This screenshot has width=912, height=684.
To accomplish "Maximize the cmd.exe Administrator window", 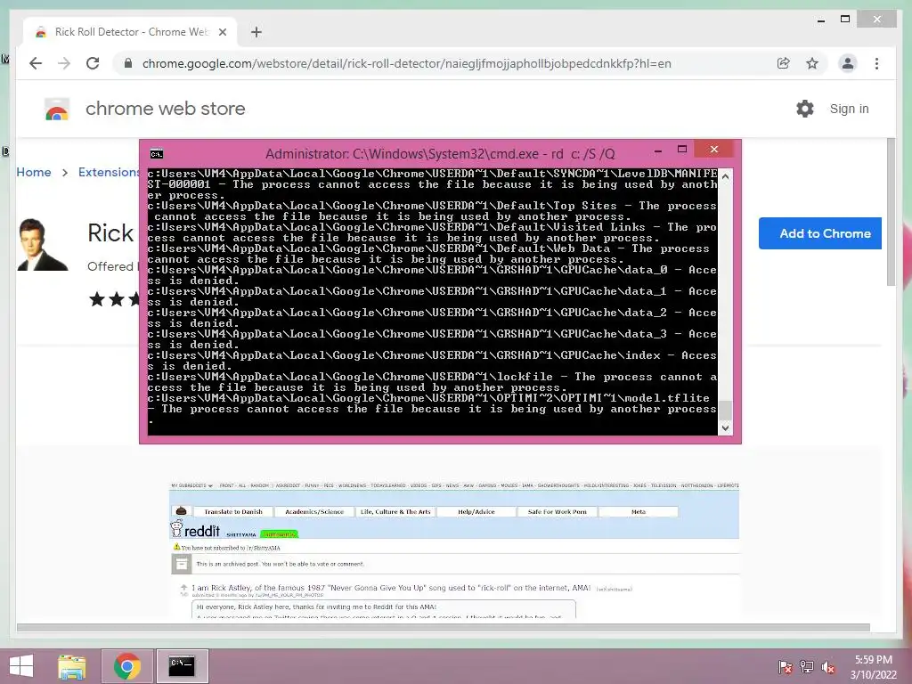I will (x=682, y=149).
